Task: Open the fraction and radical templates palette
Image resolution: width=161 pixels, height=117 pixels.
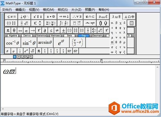Action: [24, 23]
